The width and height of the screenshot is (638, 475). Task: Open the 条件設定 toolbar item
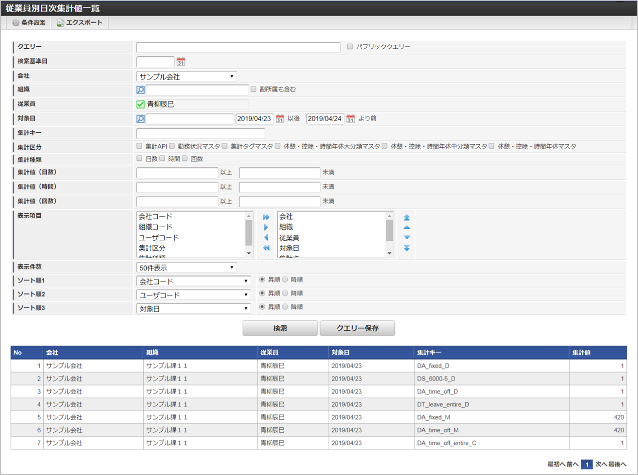(29, 23)
